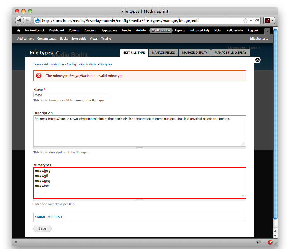Switch to Edit File Type tab
This screenshot has height=249, width=290.
pos(134,52)
